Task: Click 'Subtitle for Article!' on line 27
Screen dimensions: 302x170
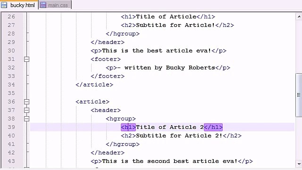Action: (x=175, y=25)
